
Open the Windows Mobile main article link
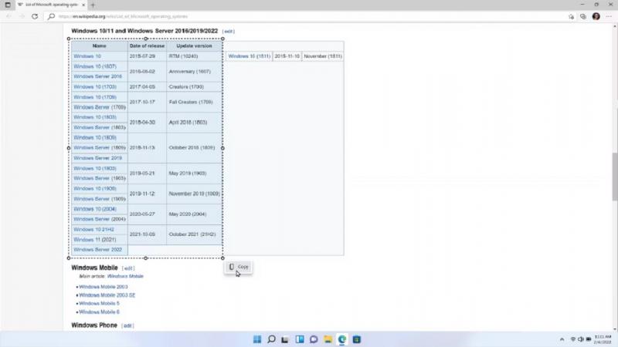coord(125,276)
